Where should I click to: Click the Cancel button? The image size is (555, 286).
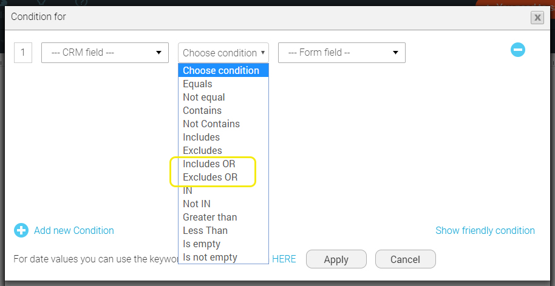(x=405, y=259)
